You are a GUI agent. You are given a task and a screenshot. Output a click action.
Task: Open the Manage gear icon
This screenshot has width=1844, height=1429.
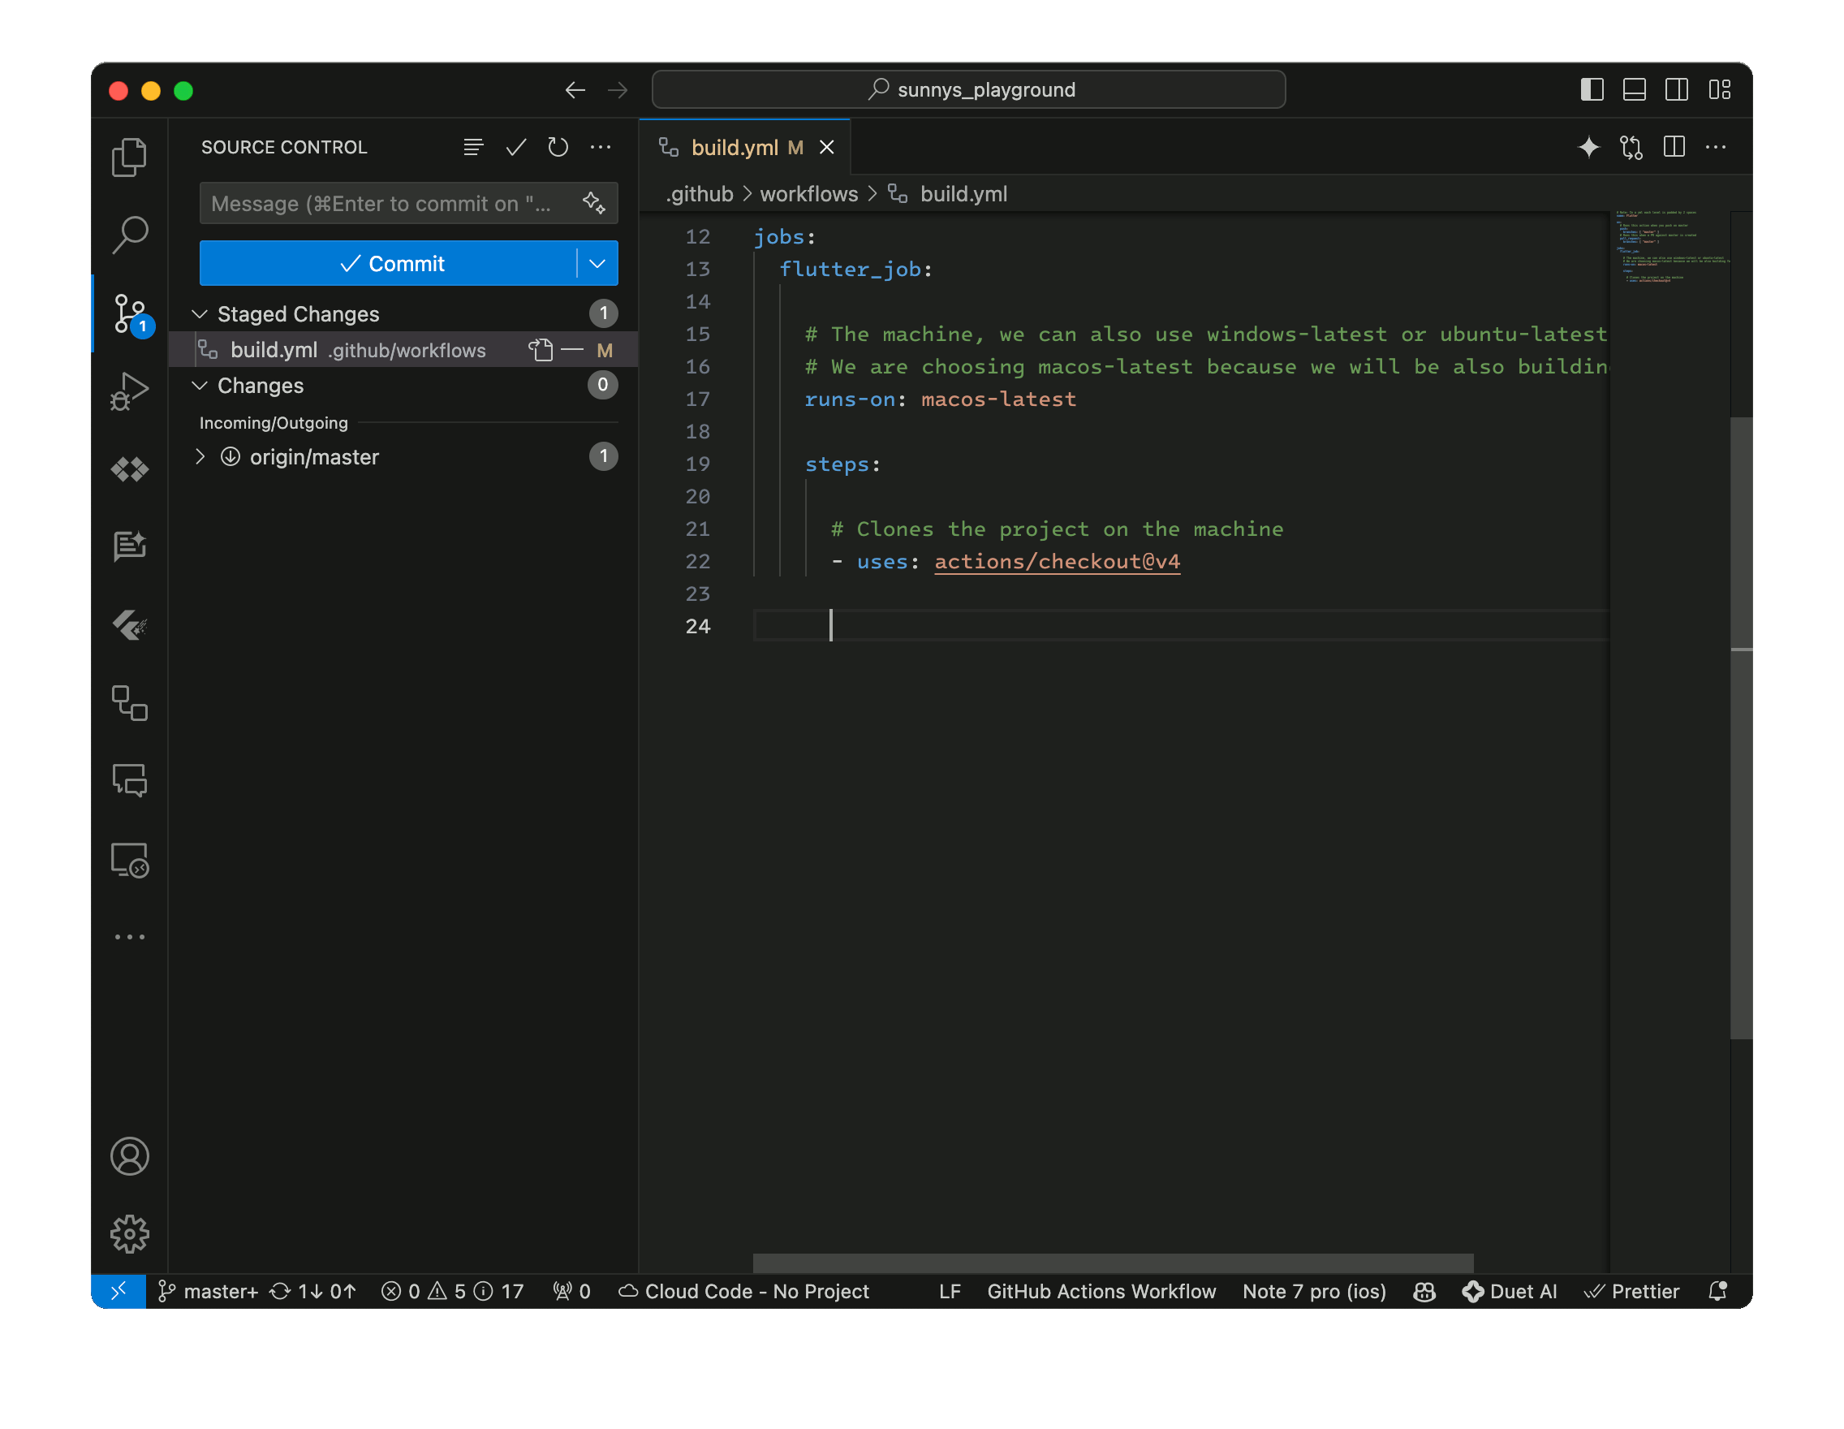pyautogui.click(x=129, y=1234)
